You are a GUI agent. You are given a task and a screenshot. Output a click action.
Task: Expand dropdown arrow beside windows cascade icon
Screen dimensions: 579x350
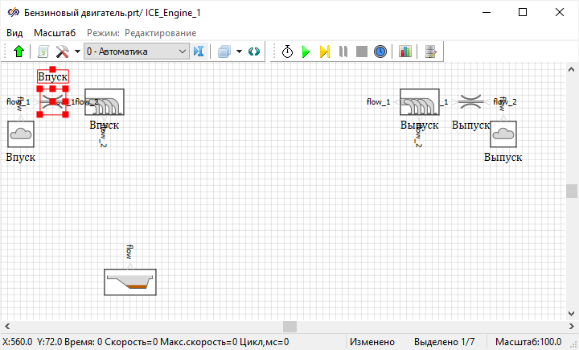click(239, 51)
